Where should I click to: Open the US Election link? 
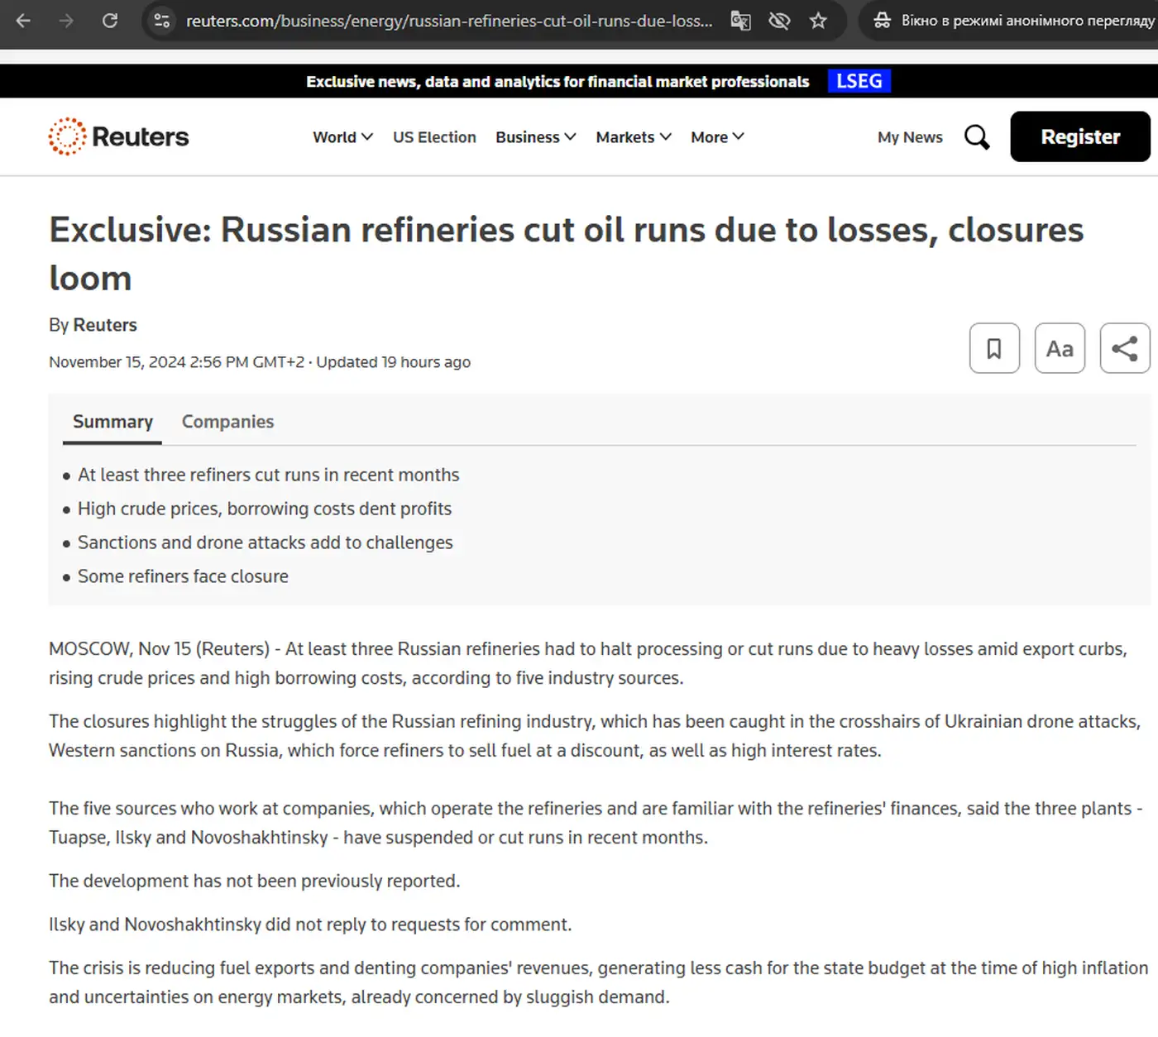[x=434, y=137]
